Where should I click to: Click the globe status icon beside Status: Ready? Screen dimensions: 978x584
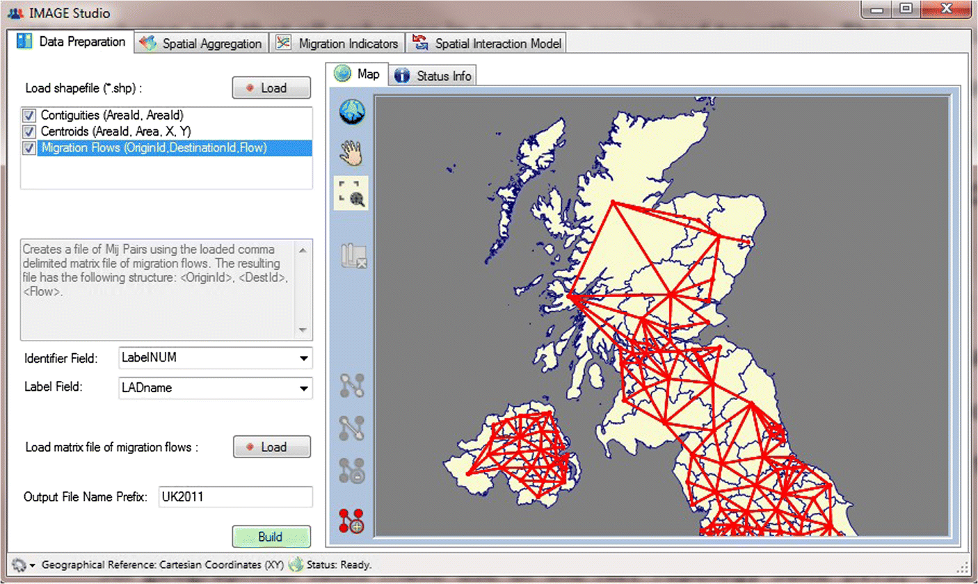coord(296,565)
